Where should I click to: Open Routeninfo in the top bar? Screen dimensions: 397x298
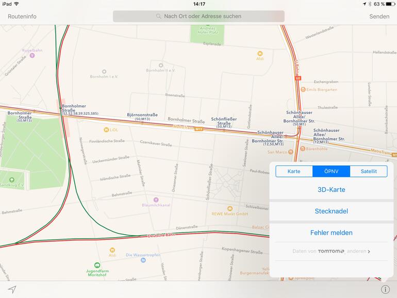[22, 16]
